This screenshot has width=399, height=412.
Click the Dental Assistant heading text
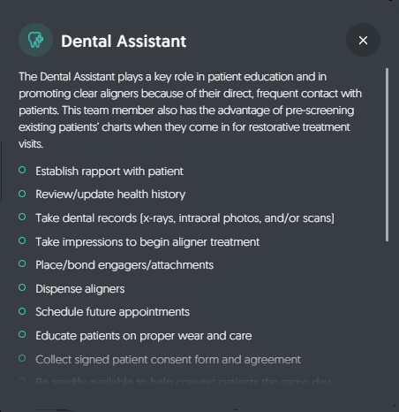tap(124, 41)
